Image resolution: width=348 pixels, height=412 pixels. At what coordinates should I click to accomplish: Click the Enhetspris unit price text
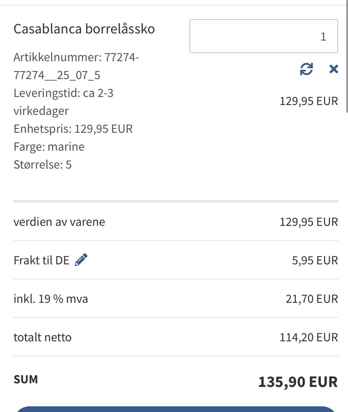73,128
